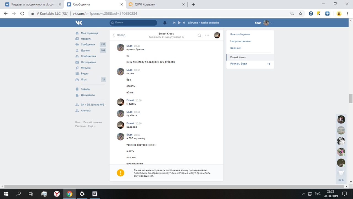353x199 pixels.
Task: Bookmark this page with the star icon
Action: pos(301,14)
